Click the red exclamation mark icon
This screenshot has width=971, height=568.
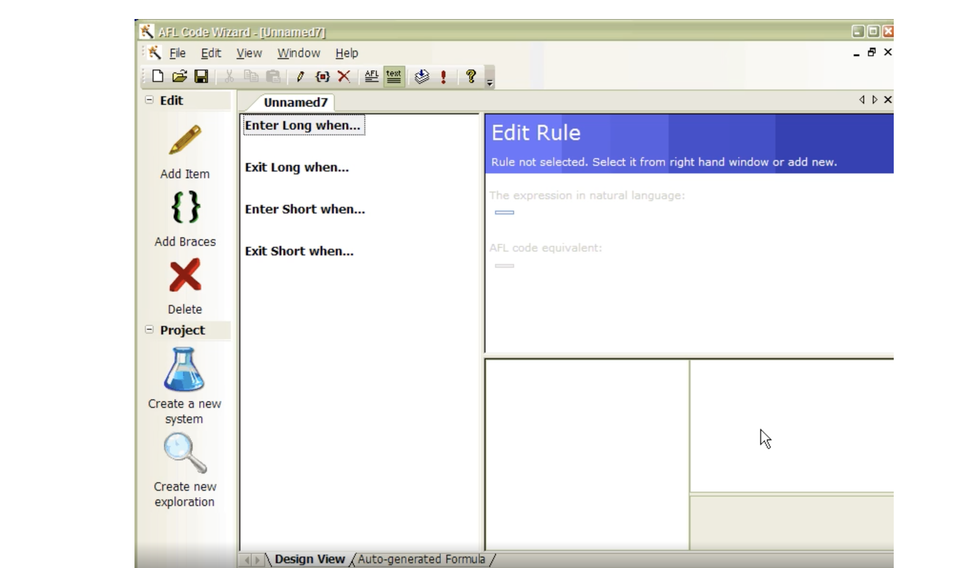point(444,77)
